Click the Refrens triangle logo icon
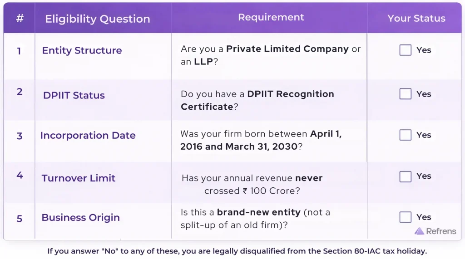Viewport: 465px width, 259px height. (x=419, y=231)
